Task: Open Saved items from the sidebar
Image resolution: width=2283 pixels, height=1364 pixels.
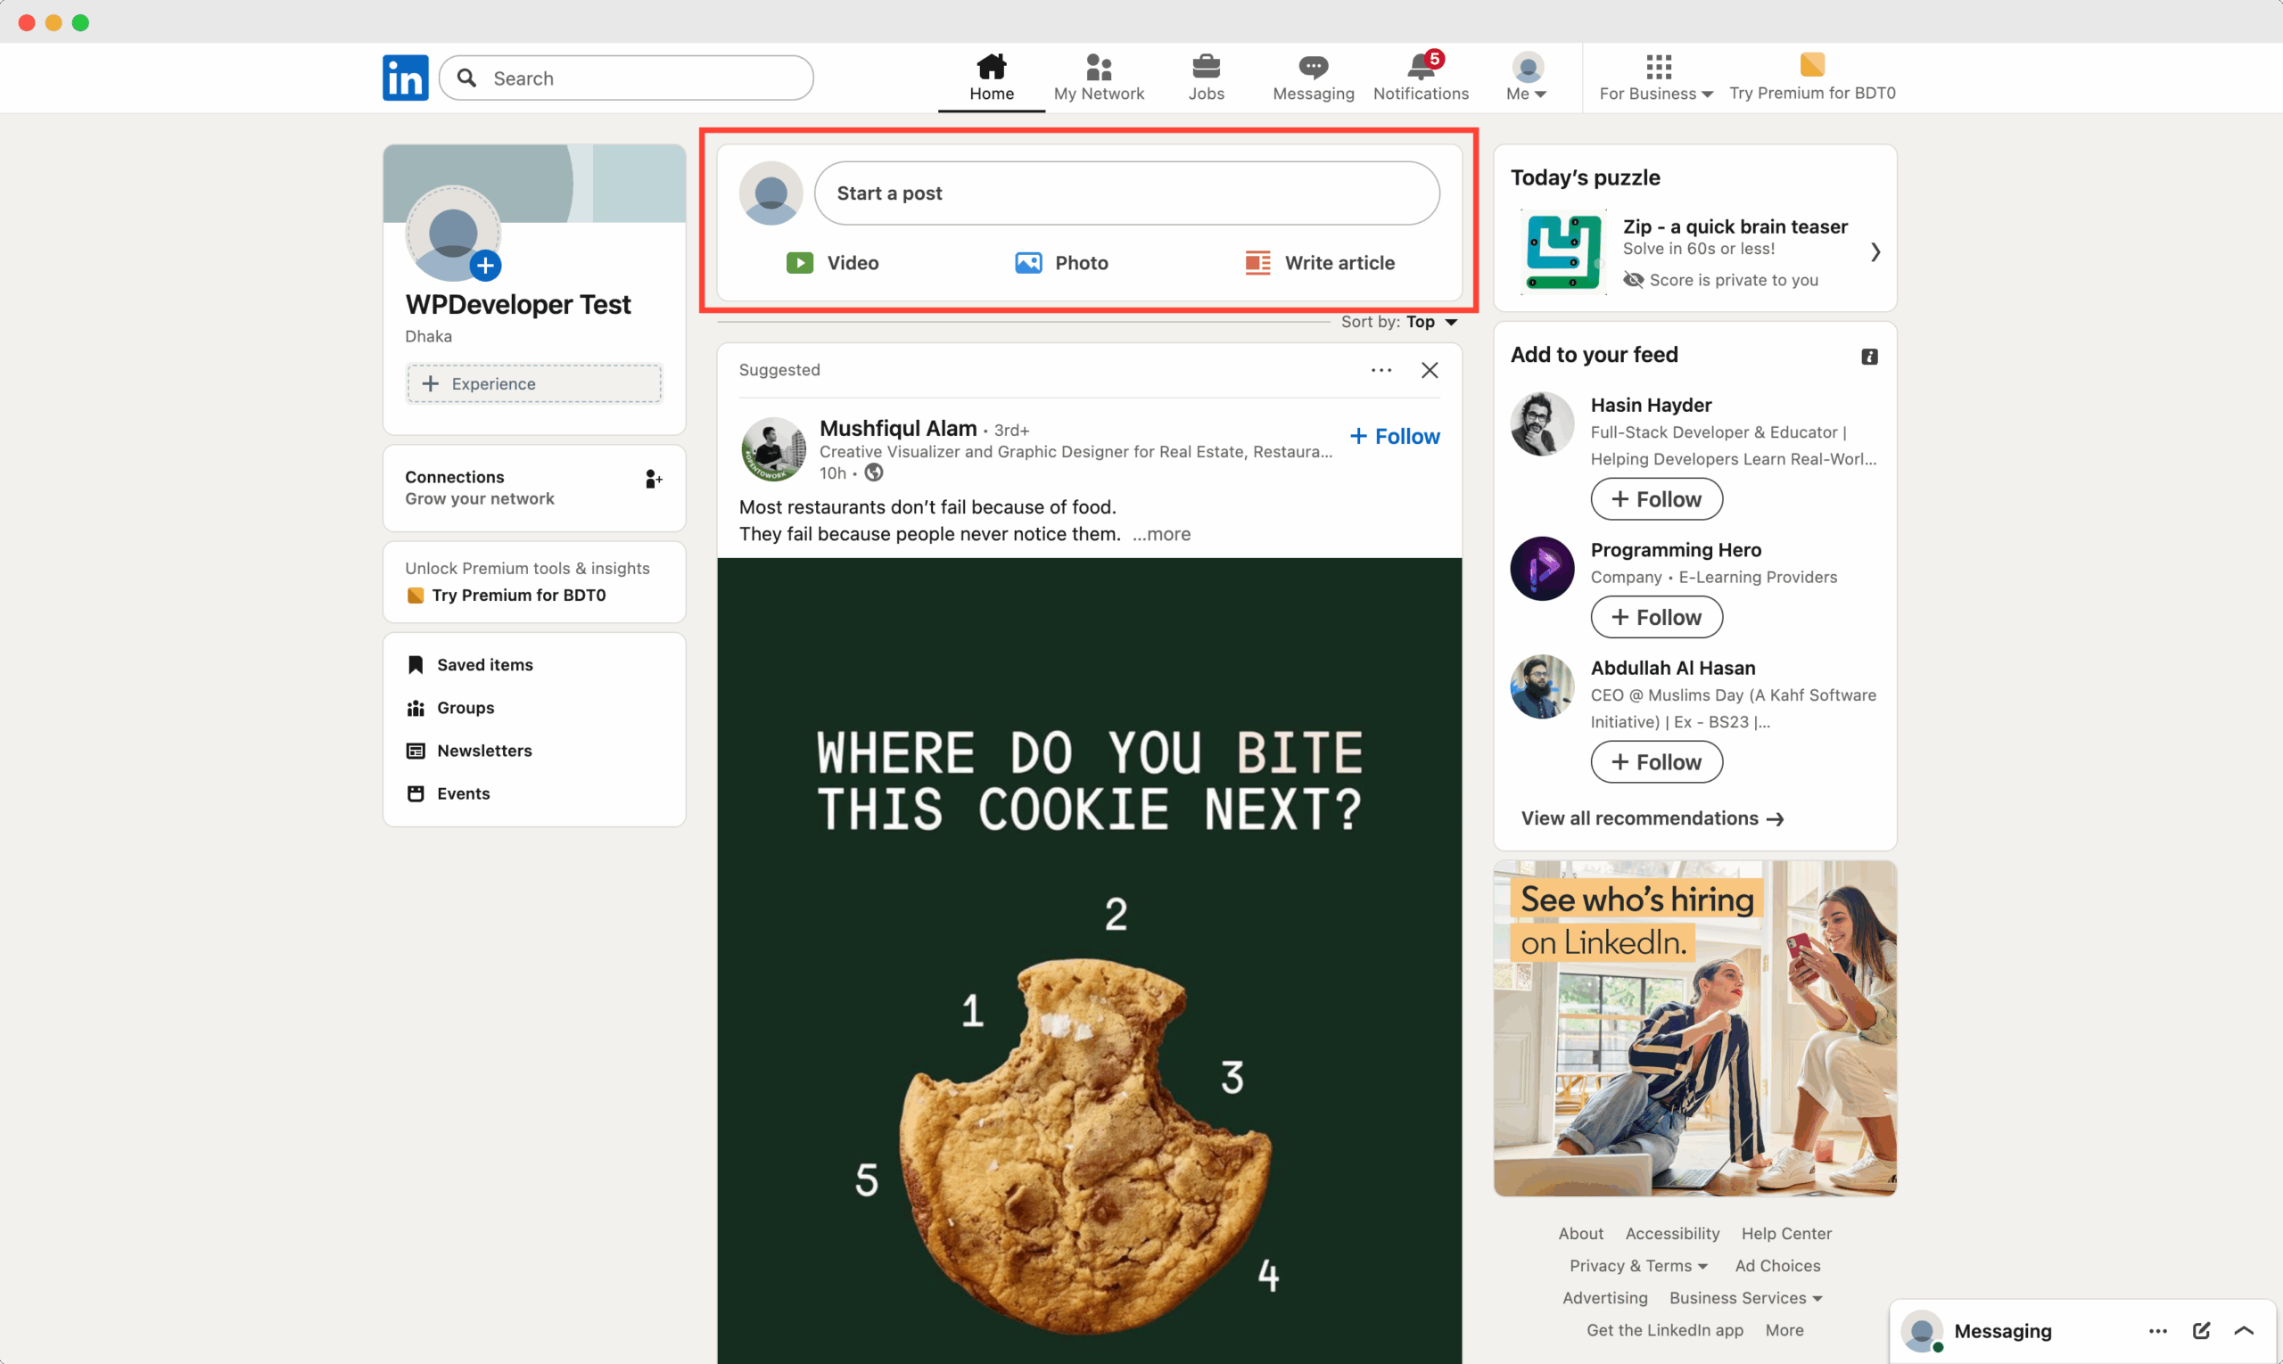Action: pyautogui.click(x=484, y=663)
